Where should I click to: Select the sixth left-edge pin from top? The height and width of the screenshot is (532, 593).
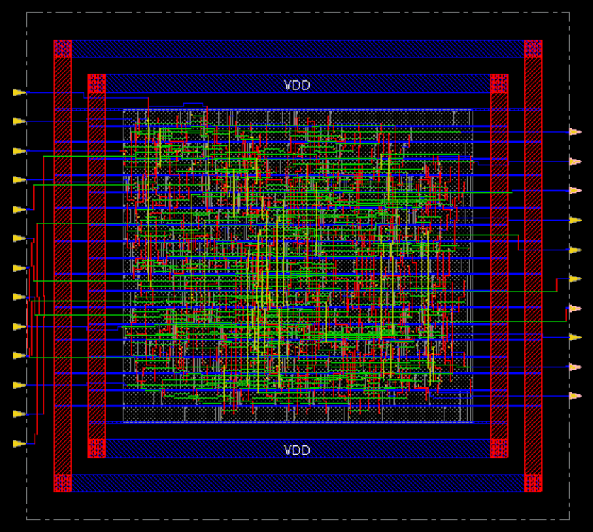click(19, 238)
